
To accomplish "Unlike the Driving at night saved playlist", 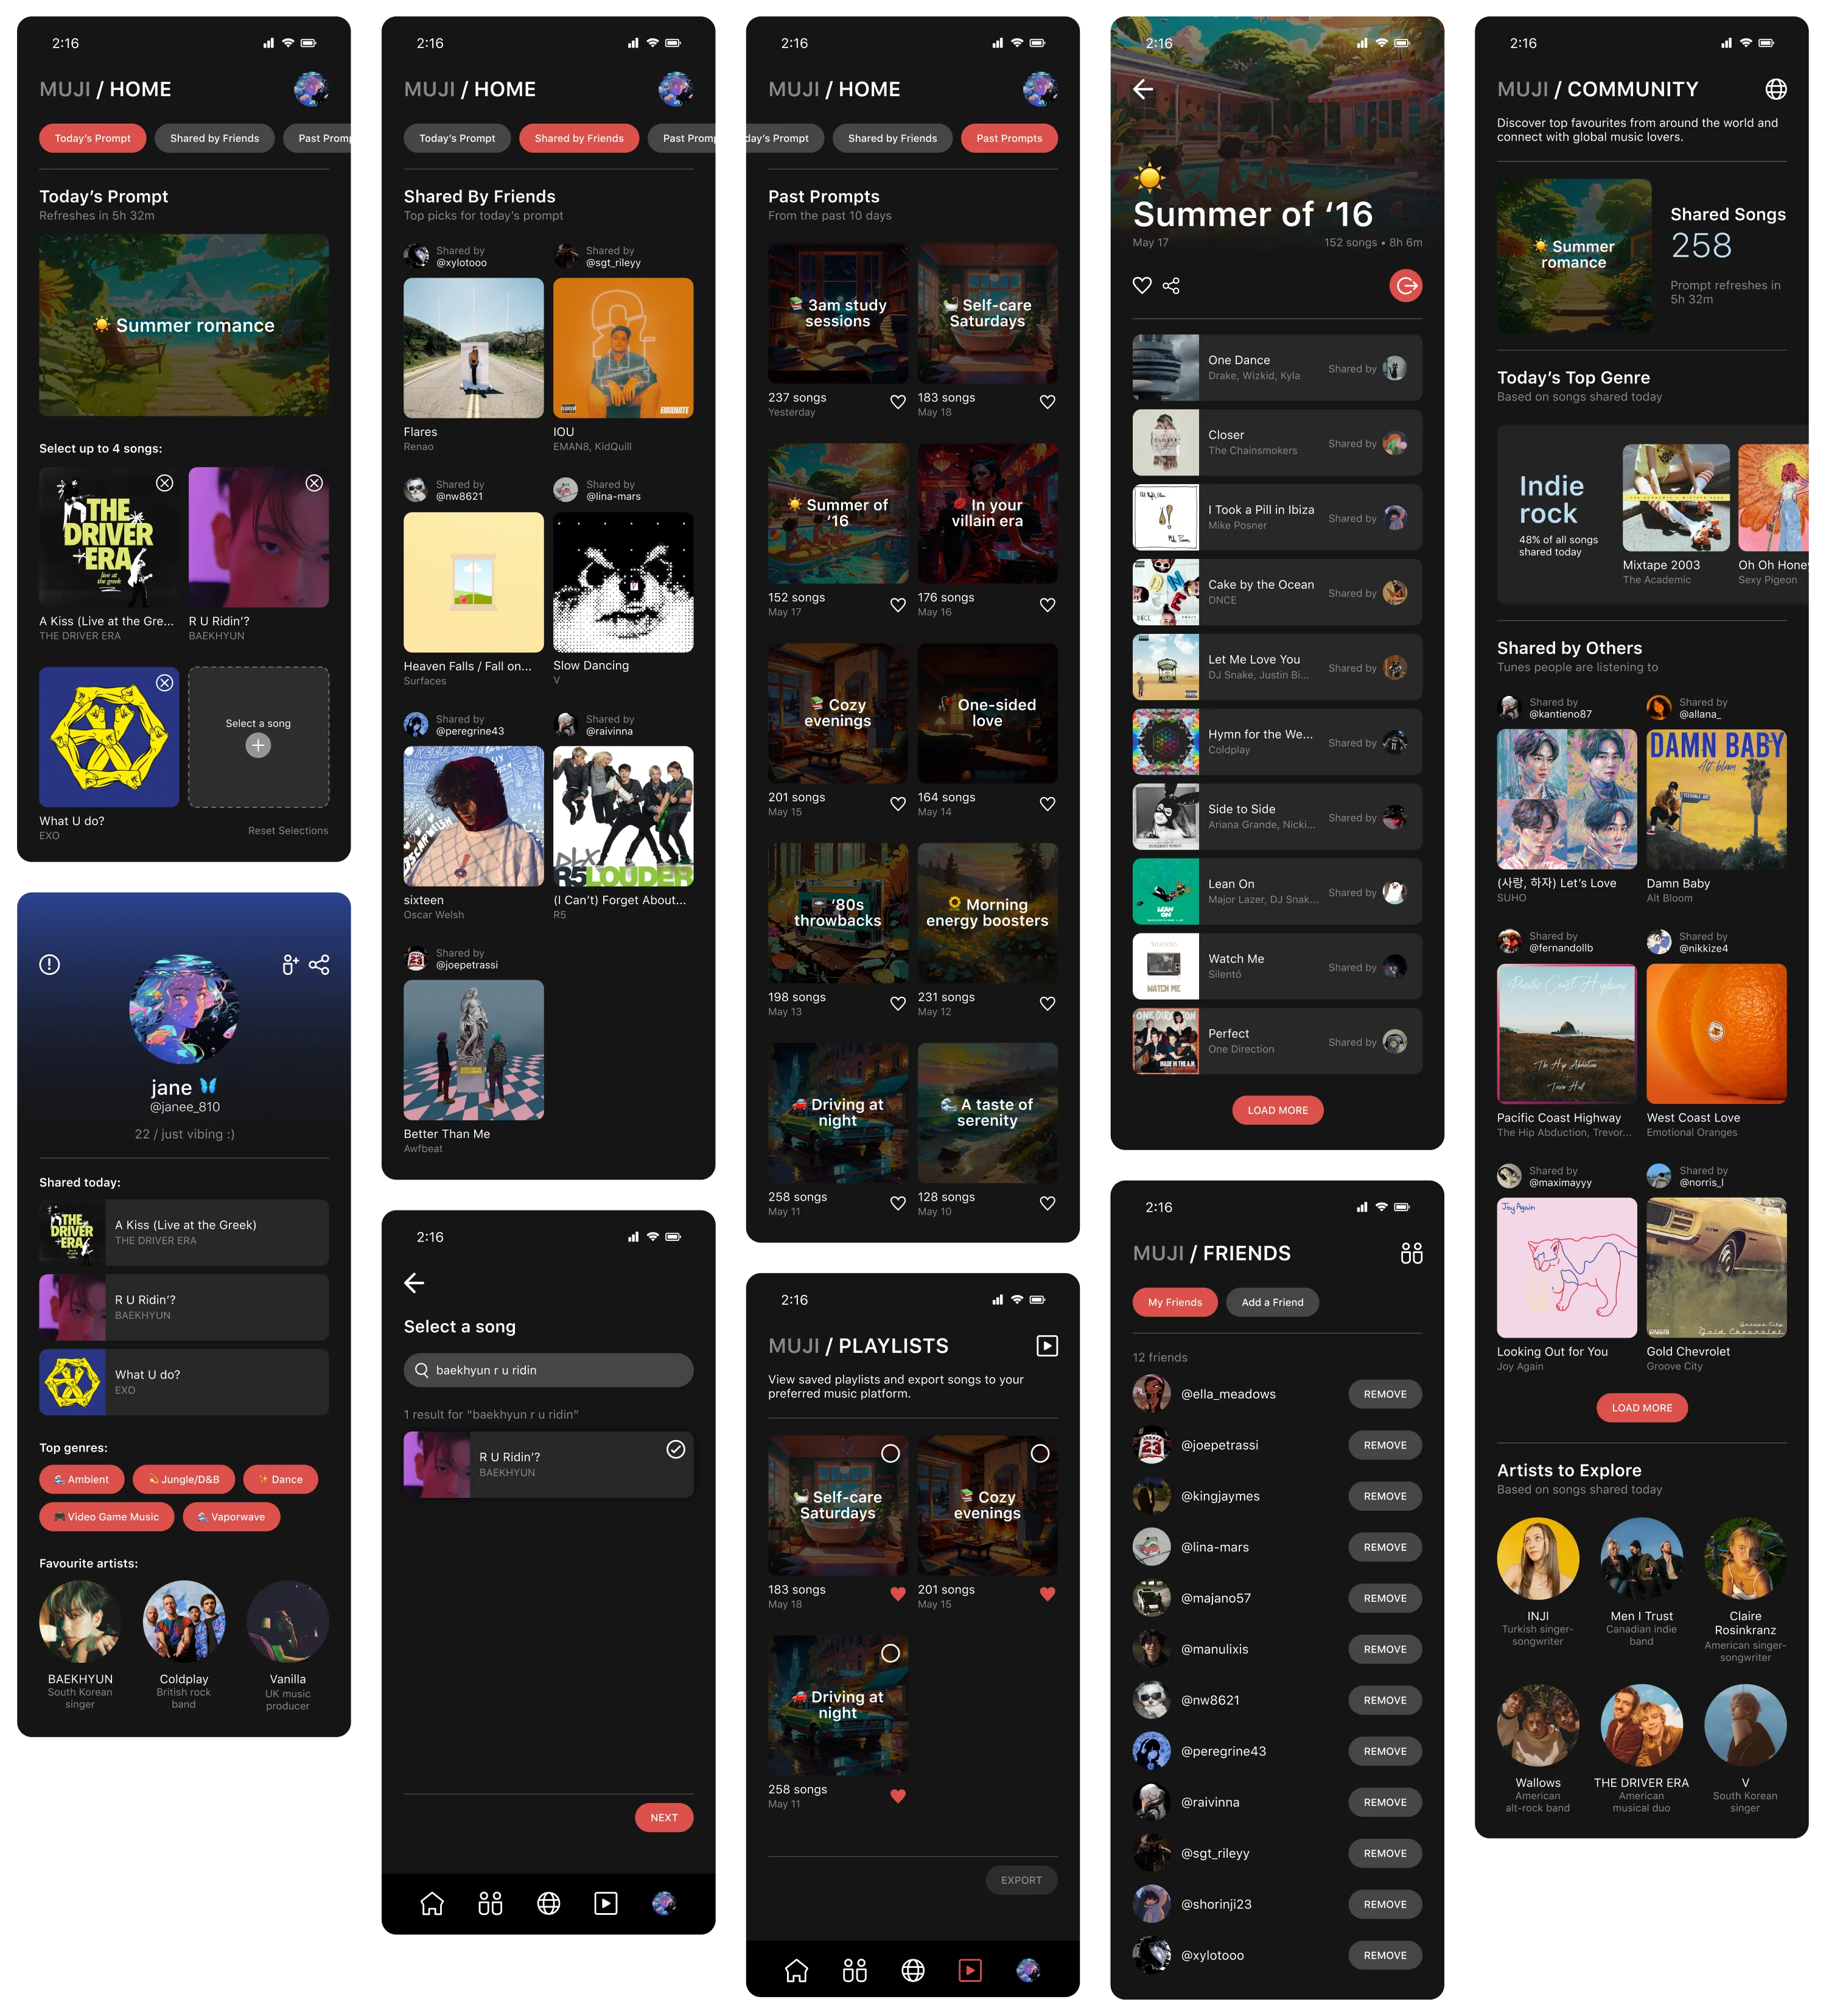I will click(x=898, y=1796).
